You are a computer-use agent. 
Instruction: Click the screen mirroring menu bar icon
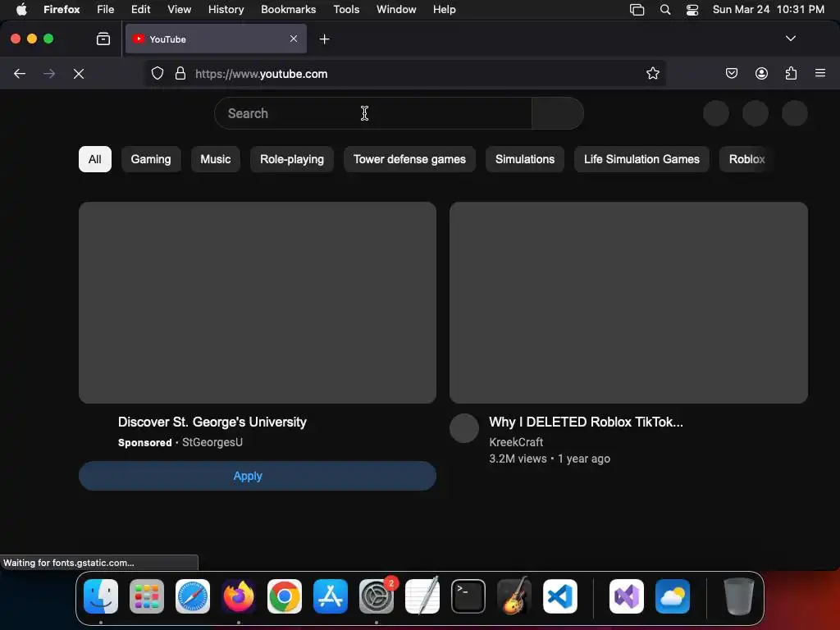637,10
